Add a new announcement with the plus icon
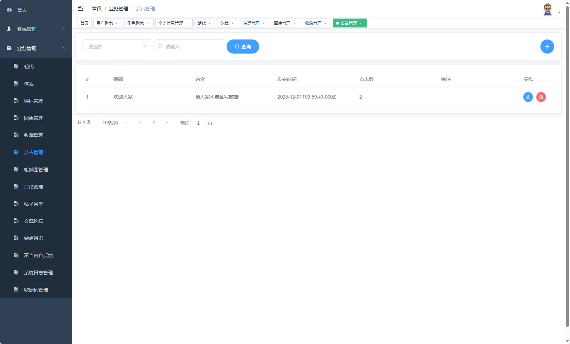 tap(547, 46)
